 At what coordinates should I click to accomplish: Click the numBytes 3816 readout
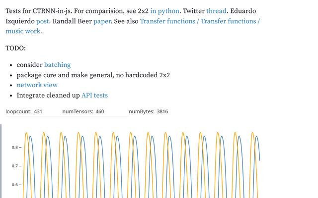(148, 111)
